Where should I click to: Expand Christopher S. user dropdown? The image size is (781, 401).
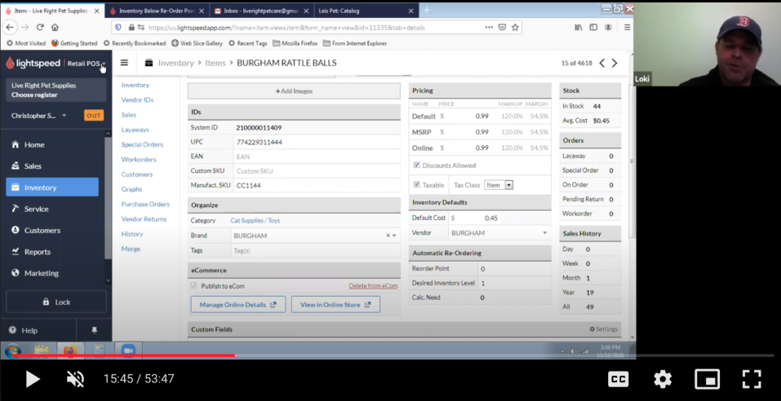[64, 116]
